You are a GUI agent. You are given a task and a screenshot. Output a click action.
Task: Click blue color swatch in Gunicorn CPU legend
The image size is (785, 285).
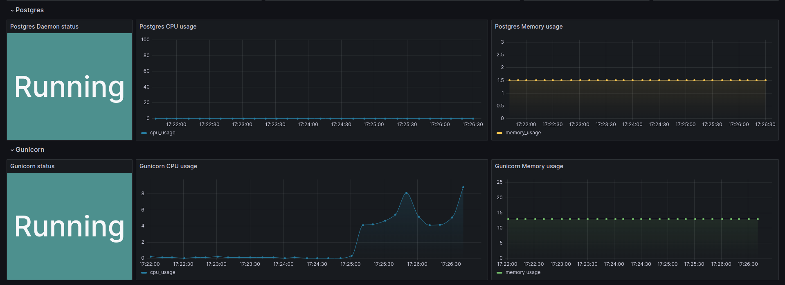(x=144, y=273)
